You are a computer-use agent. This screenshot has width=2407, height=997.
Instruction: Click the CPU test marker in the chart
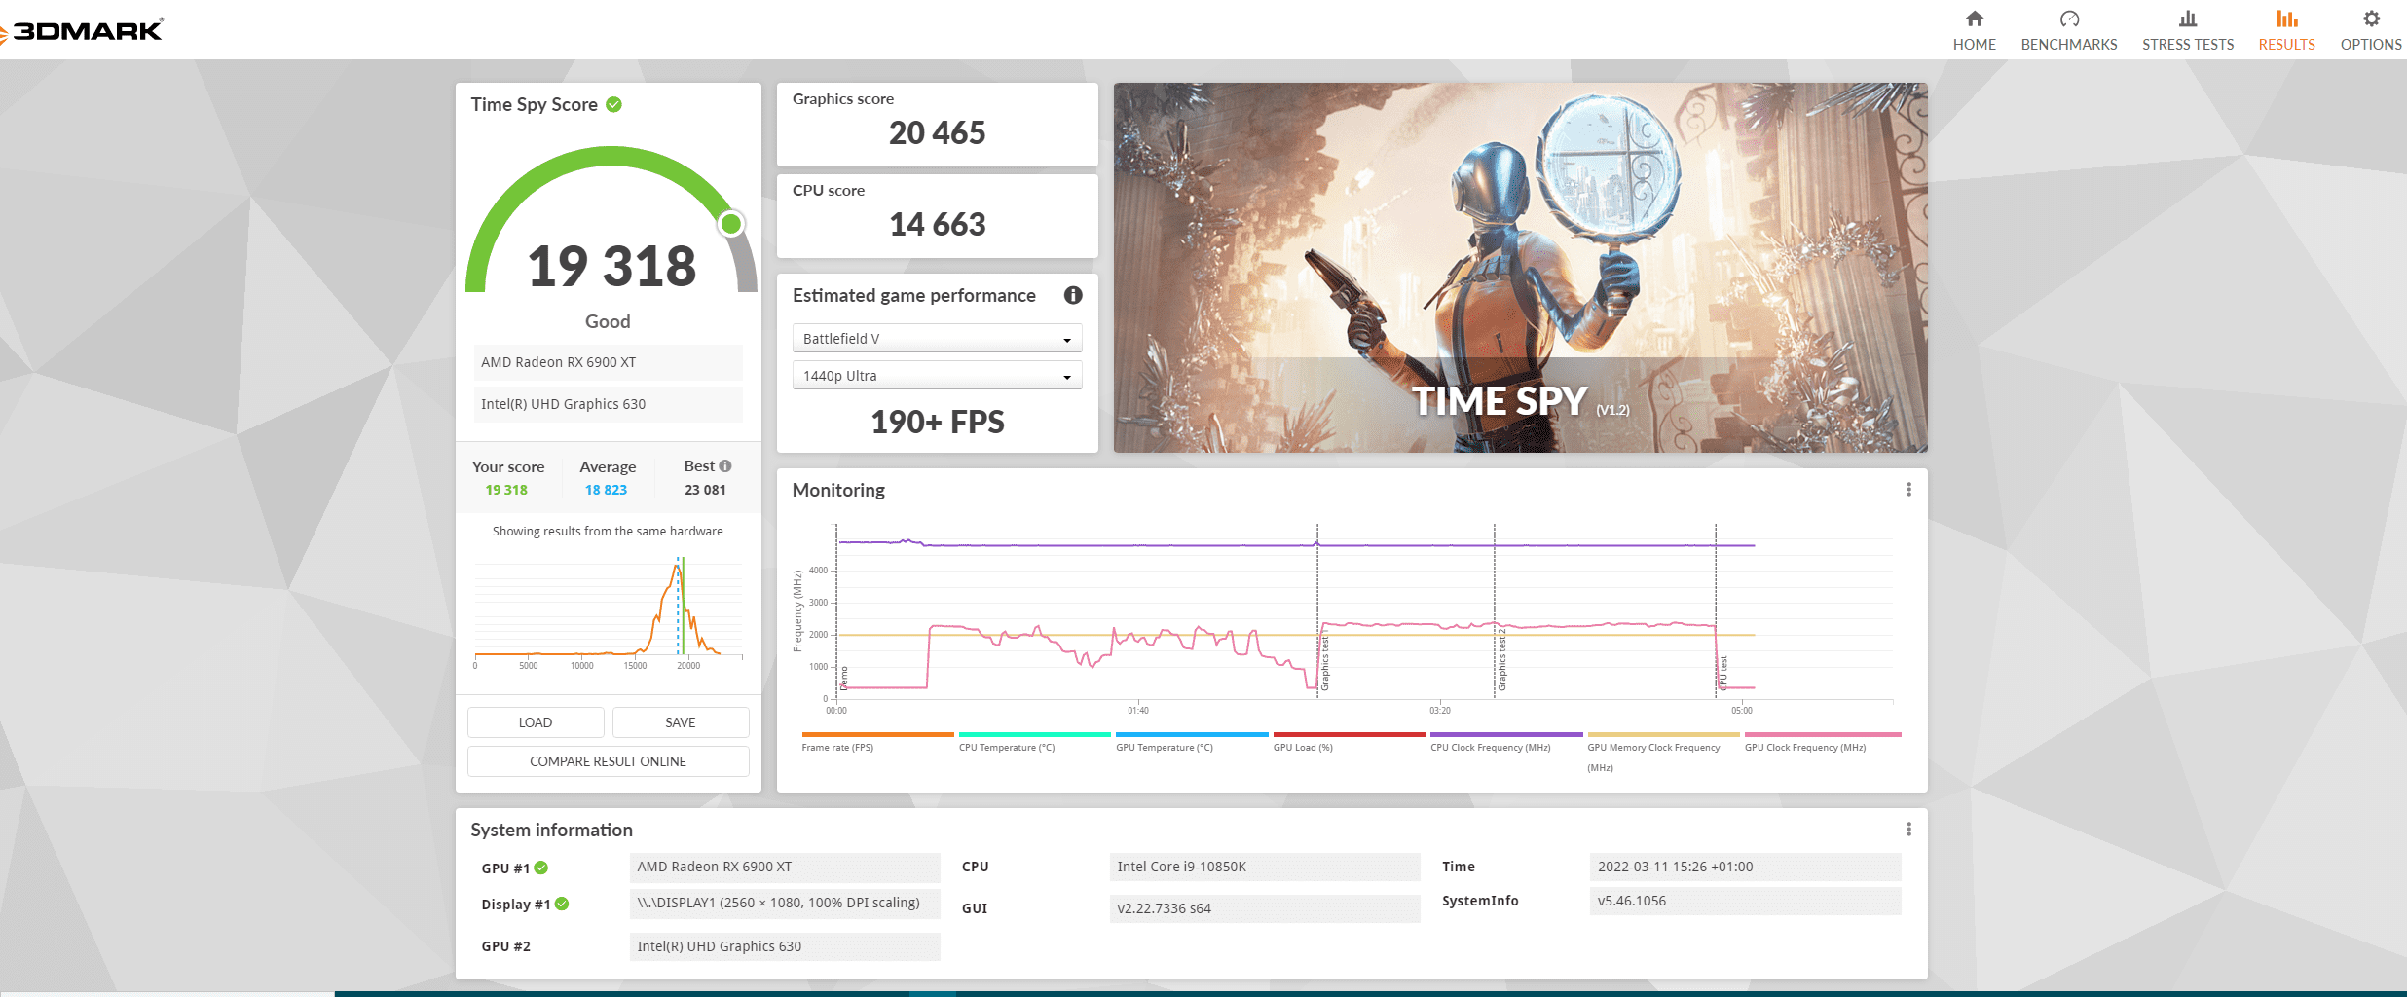coord(1722,672)
